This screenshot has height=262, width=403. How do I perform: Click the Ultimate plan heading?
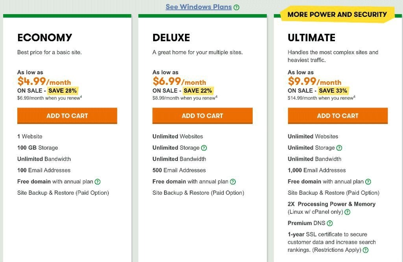coord(312,38)
